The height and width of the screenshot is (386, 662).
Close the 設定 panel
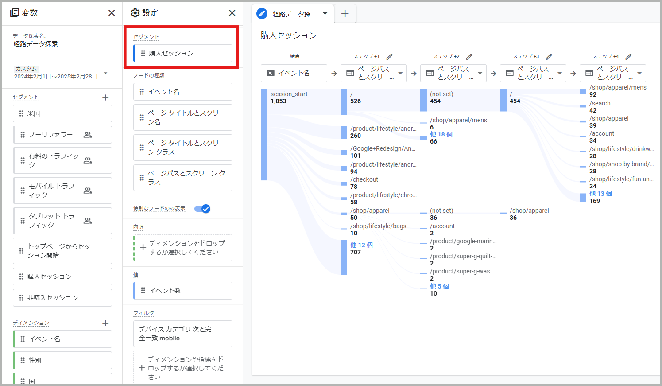click(232, 13)
